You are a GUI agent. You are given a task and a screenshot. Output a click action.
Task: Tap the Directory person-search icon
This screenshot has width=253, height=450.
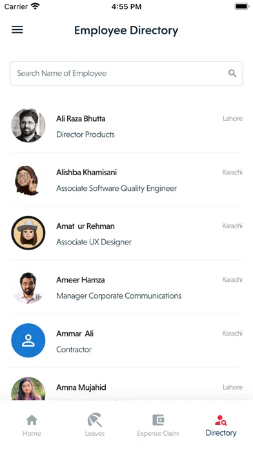click(x=221, y=420)
